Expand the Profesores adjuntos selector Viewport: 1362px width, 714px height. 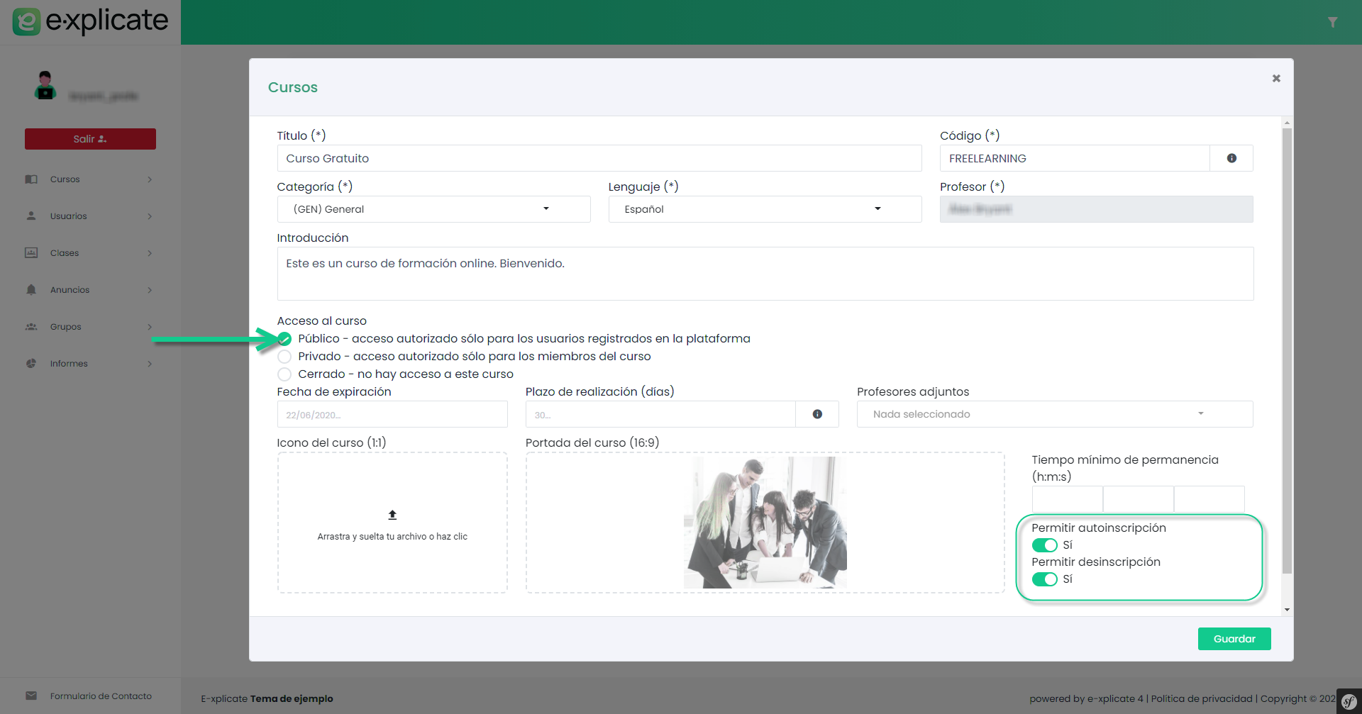point(1054,414)
